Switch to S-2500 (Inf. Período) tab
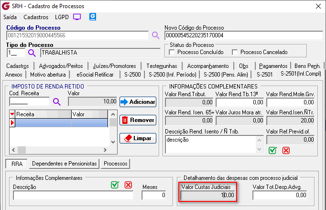This screenshot has height=210, width=326. point(173,75)
